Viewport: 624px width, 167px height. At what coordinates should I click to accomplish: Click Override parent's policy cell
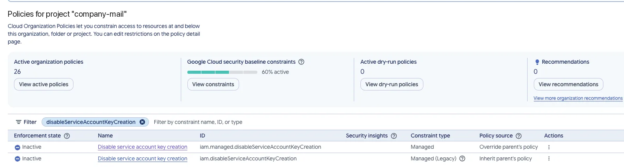(x=509, y=147)
